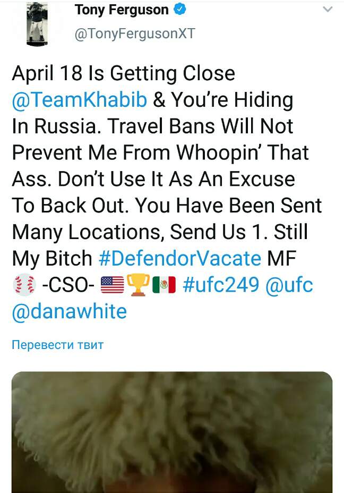Screen dimensions: 344x493
Task: Click the Mexico flag emoji
Action: 164,285
